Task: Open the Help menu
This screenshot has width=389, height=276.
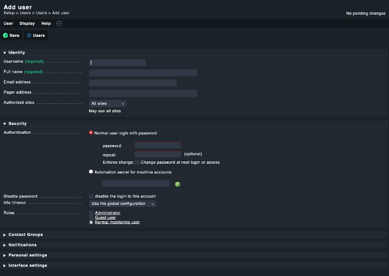Action: point(46,23)
